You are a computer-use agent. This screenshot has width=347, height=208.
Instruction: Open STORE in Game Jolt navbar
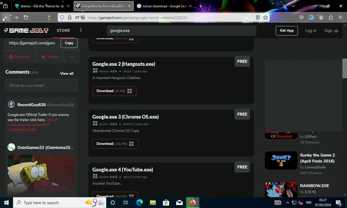[x=63, y=31]
